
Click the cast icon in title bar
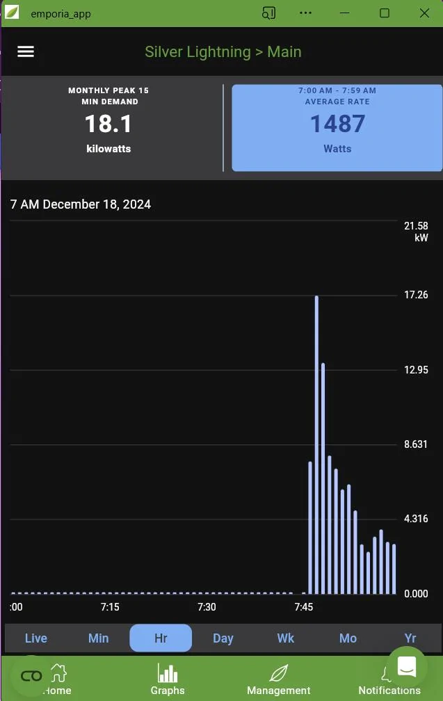269,13
